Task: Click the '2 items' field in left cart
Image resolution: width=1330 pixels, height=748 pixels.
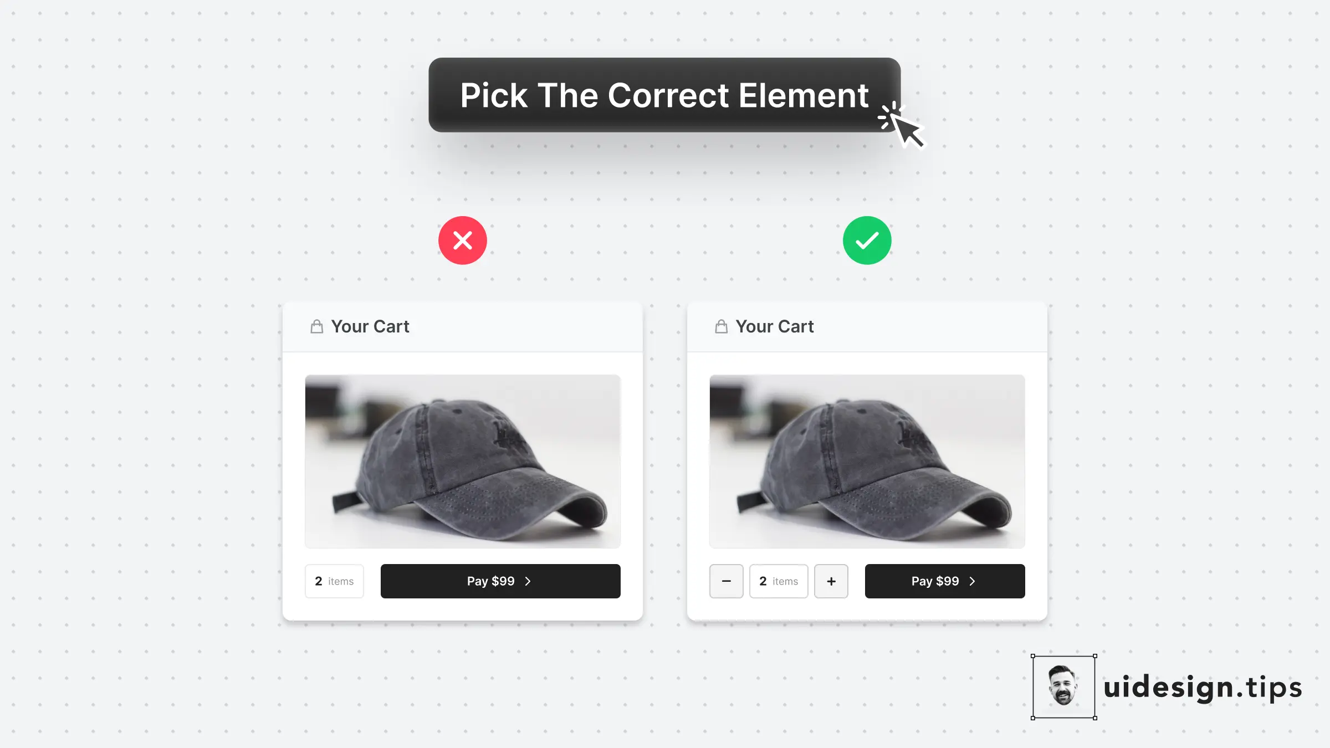Action: click(x=334, y=581)
